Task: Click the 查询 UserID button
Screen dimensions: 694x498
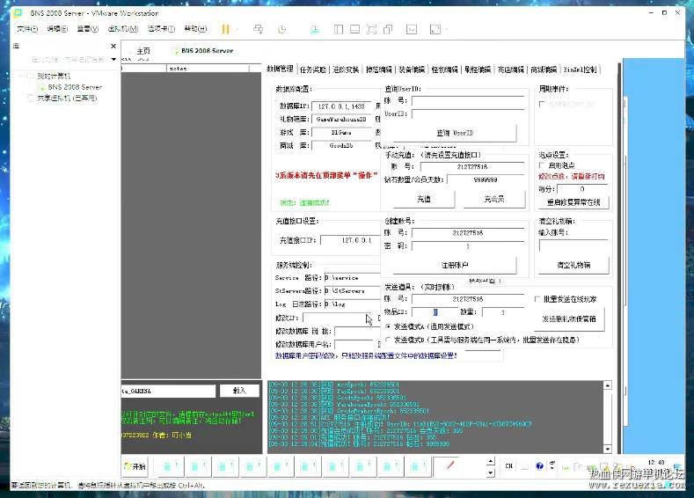Action: [454, 133]
